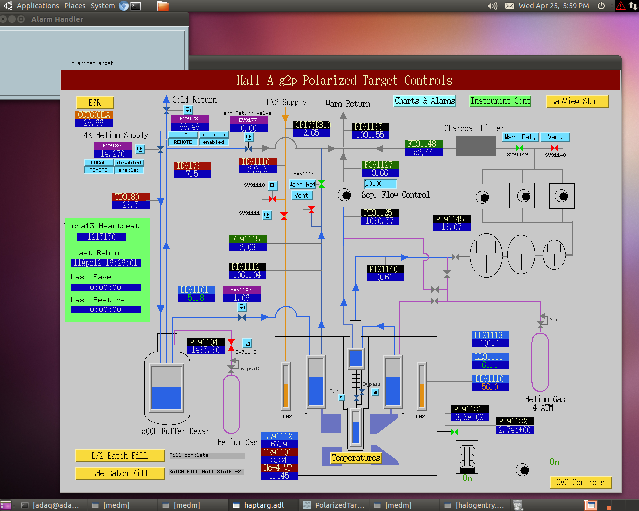639x511 pixels.
Task: Click the green SV91149 valve symbol
Action: [x=519, y=148]
